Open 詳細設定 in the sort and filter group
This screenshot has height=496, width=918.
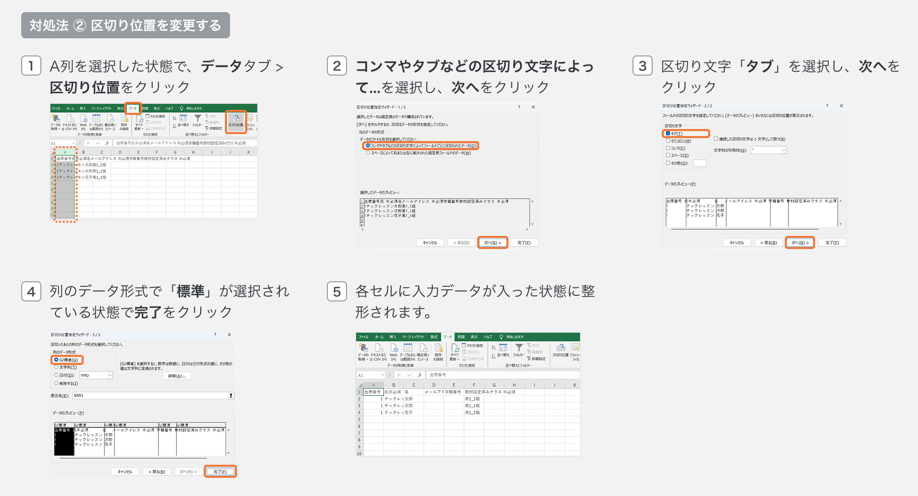pos(536,359)
